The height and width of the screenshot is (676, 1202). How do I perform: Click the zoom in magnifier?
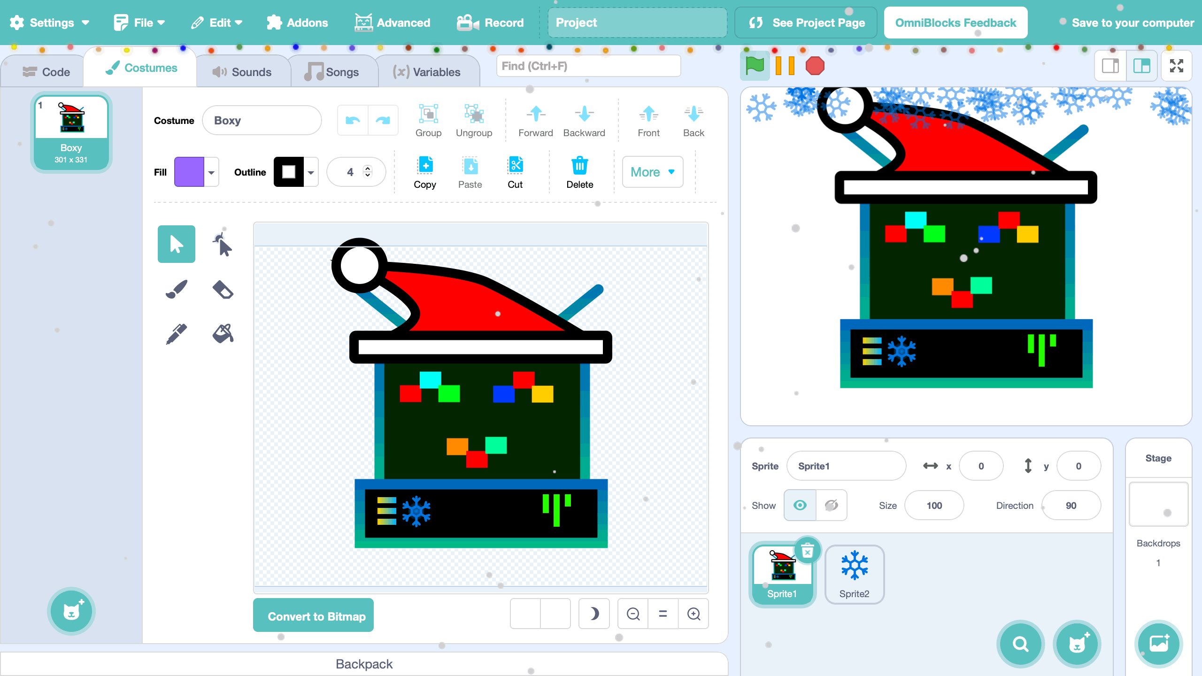(693, 614)
